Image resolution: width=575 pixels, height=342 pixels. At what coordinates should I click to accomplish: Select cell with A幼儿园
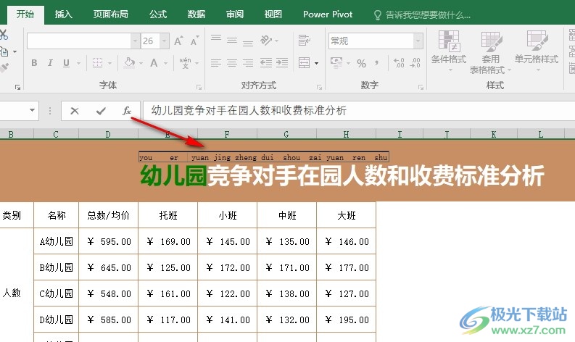click(x=56, y=241)
